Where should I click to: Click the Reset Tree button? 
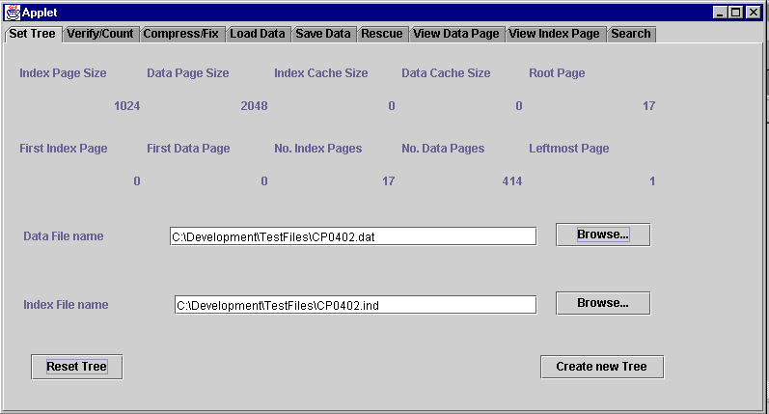(x=76, y=367)
